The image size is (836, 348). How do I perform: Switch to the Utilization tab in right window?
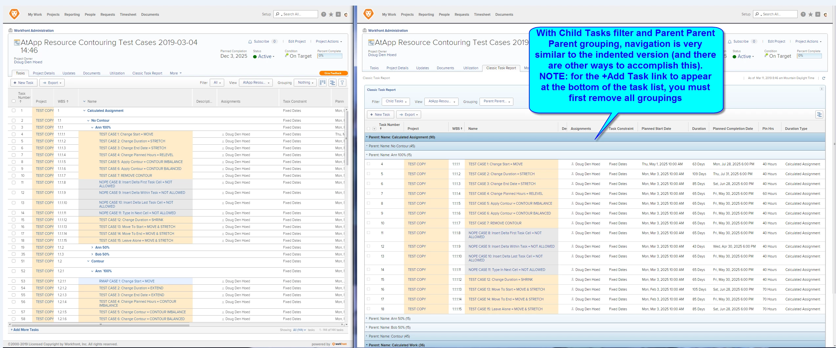click(471, 68)
